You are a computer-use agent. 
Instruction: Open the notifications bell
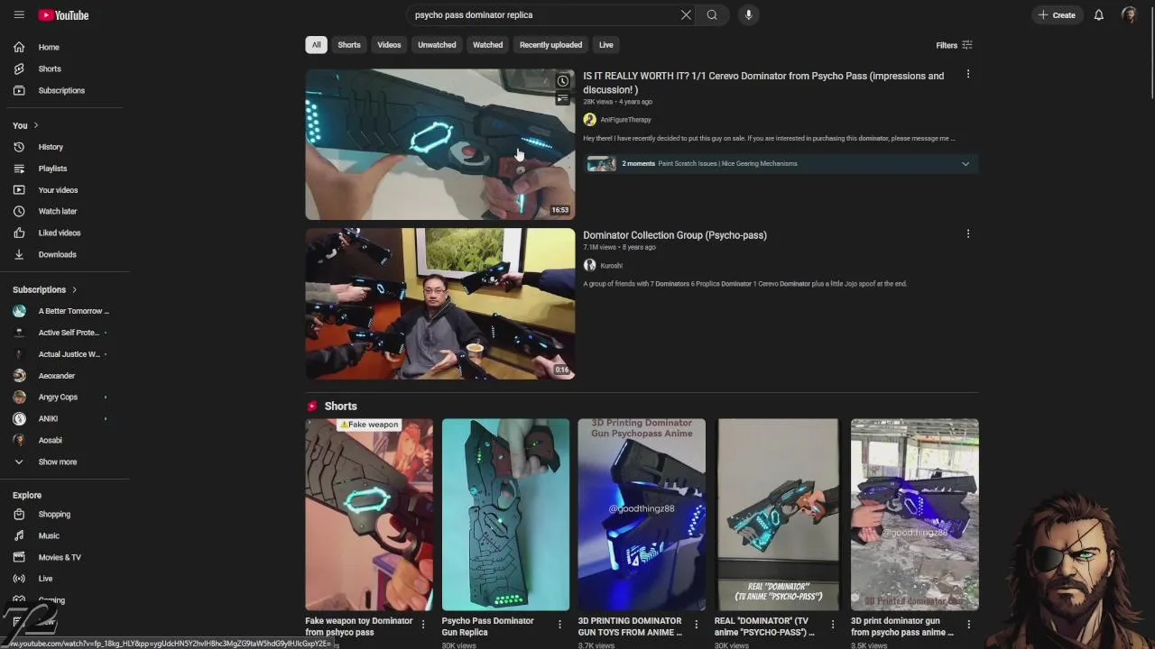[x=1099, y=15]
